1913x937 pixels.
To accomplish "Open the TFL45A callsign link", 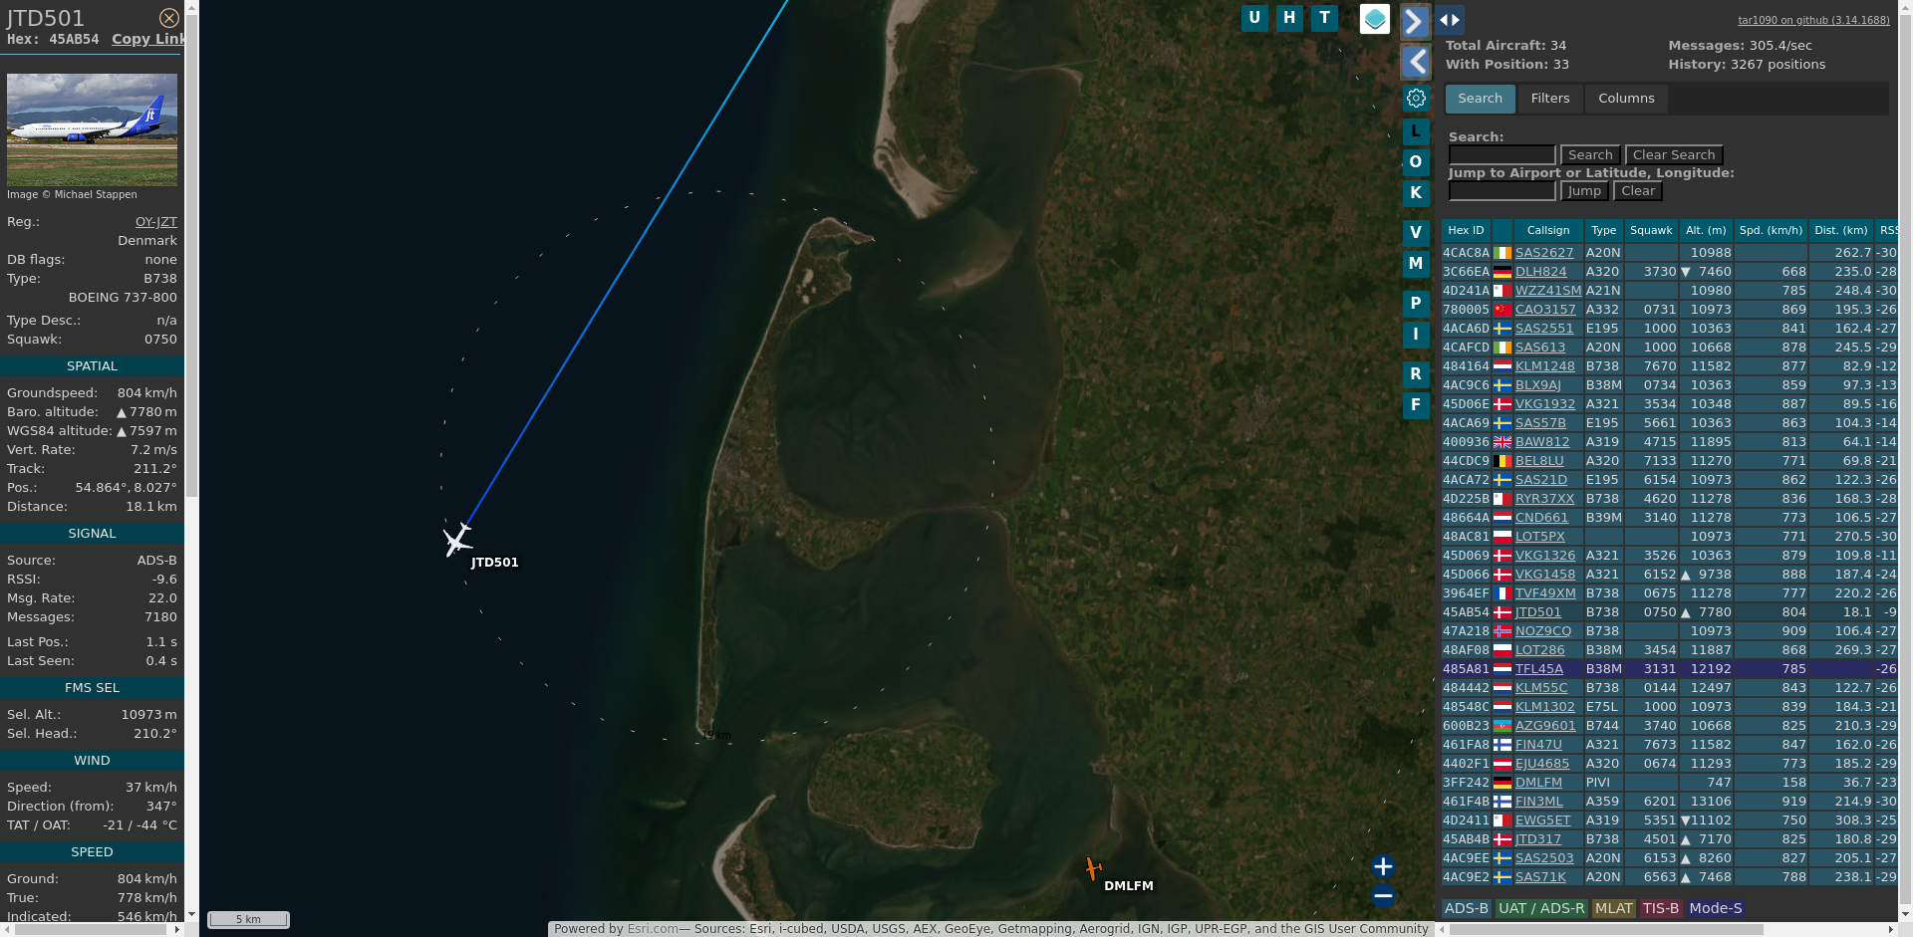I will 1538,669.
